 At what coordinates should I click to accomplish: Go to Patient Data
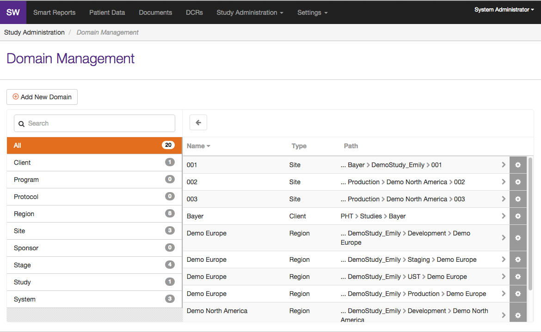107,12
